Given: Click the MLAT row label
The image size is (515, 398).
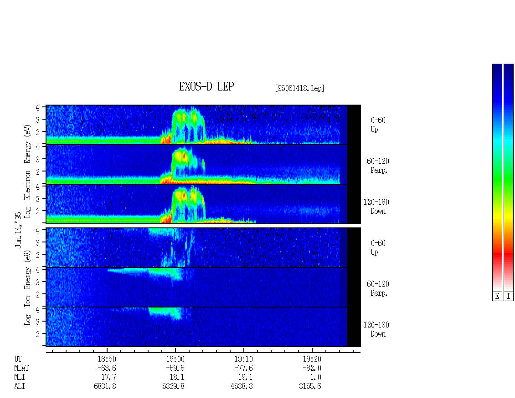Looking at the screenshot, I should click(x=21, y=368).
